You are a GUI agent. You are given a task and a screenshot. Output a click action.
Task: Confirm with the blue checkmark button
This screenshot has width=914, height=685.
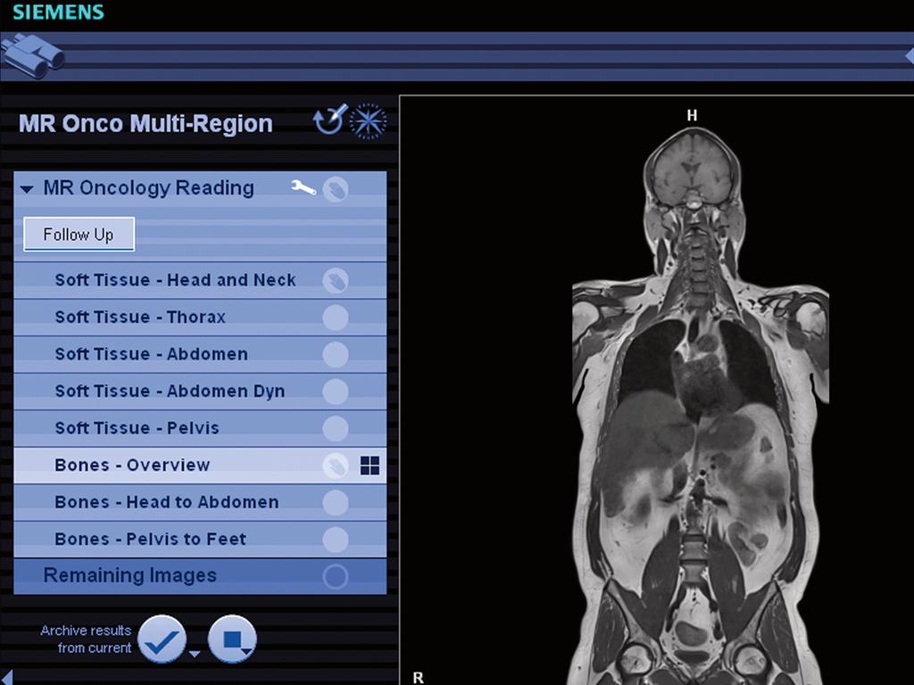(162, 639)
